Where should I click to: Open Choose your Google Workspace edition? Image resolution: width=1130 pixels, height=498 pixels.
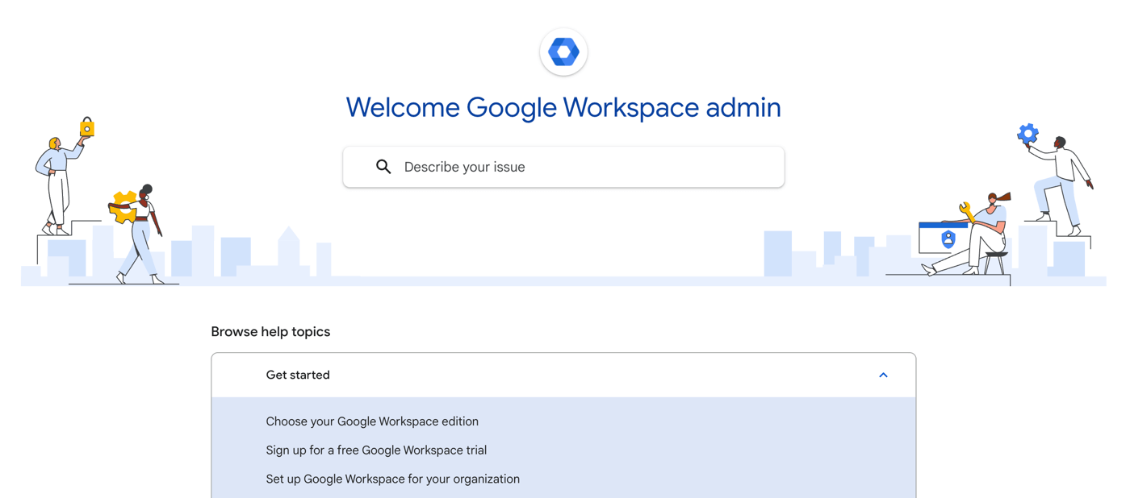click(x=372, y=421)
